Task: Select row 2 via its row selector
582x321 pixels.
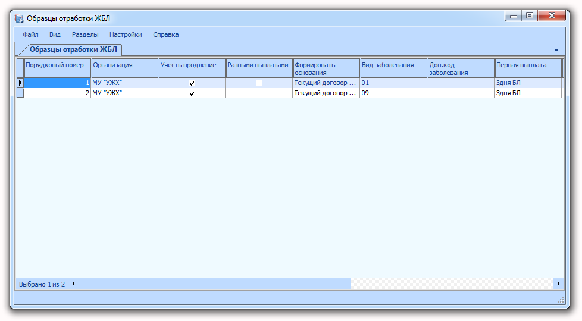Action: (20, 93)
